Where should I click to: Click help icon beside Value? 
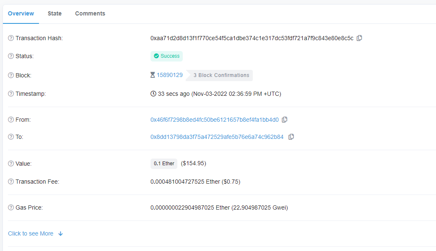[11, 163]
